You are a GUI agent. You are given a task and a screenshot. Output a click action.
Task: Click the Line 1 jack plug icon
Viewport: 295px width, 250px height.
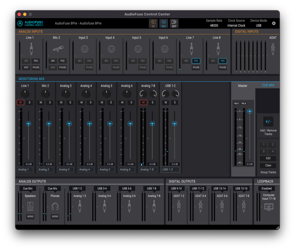(x=31, y=49)
